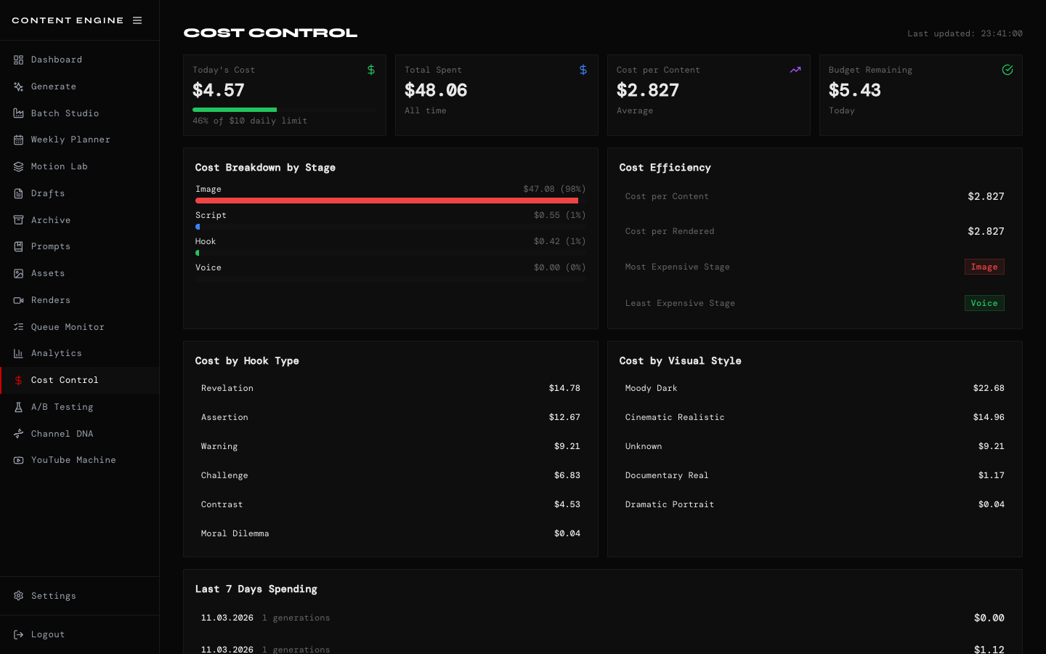Screen dimensions: 1046x654
Task: Click the Image badge for Most Expensive Stage
Action: [x=984, y=267]
